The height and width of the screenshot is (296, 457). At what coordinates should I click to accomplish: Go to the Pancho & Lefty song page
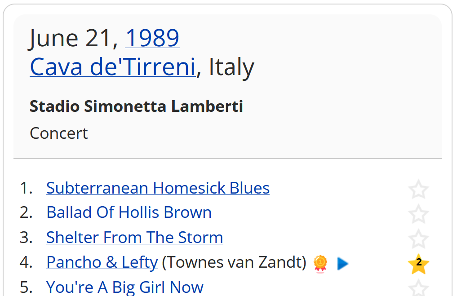tap(102, 262)
